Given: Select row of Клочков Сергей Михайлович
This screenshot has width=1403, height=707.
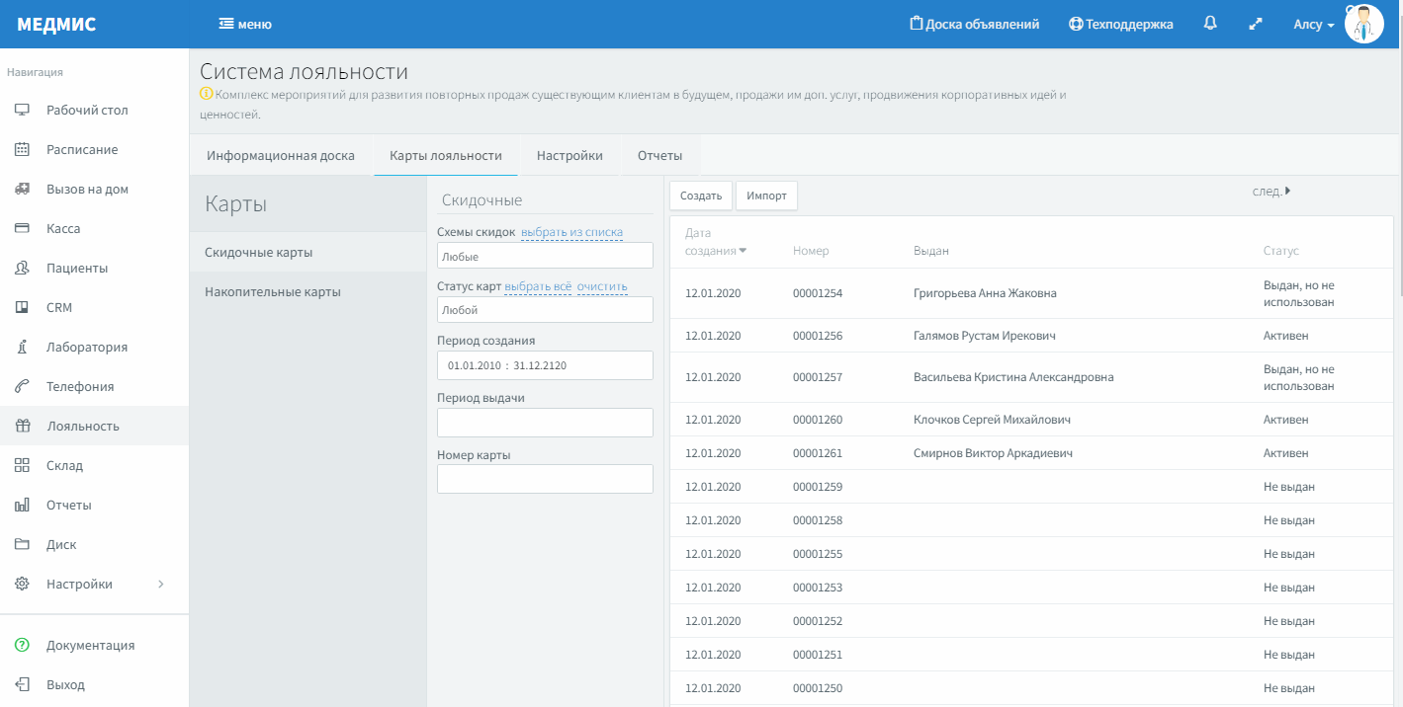Looking at the screenshot, I should pos(1031,420).
